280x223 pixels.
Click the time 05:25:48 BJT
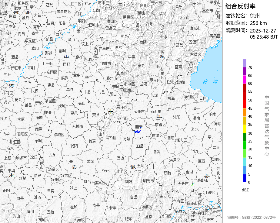[x=264, y=37]
